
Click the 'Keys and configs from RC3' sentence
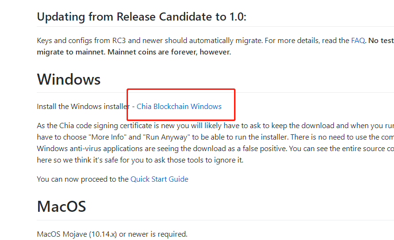pyautogui.click(x=149, y=41)
